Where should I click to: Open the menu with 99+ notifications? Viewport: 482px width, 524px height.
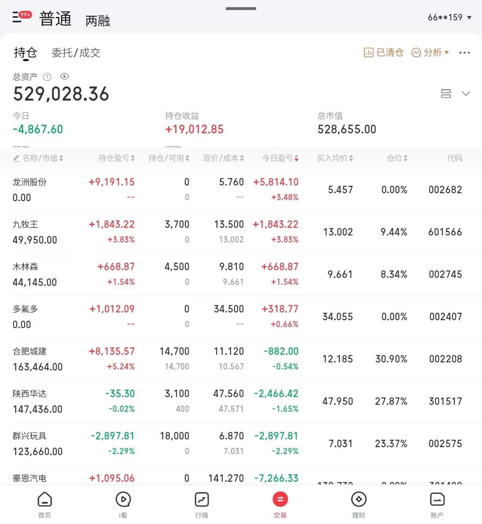point(21,17)
